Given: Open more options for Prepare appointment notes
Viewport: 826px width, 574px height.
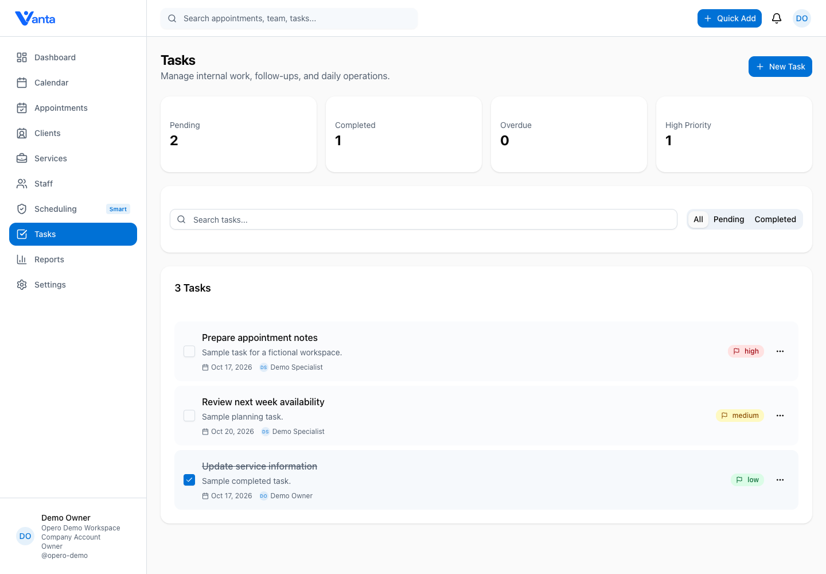Looking at the screenshot, I should (x=780, y=351).
